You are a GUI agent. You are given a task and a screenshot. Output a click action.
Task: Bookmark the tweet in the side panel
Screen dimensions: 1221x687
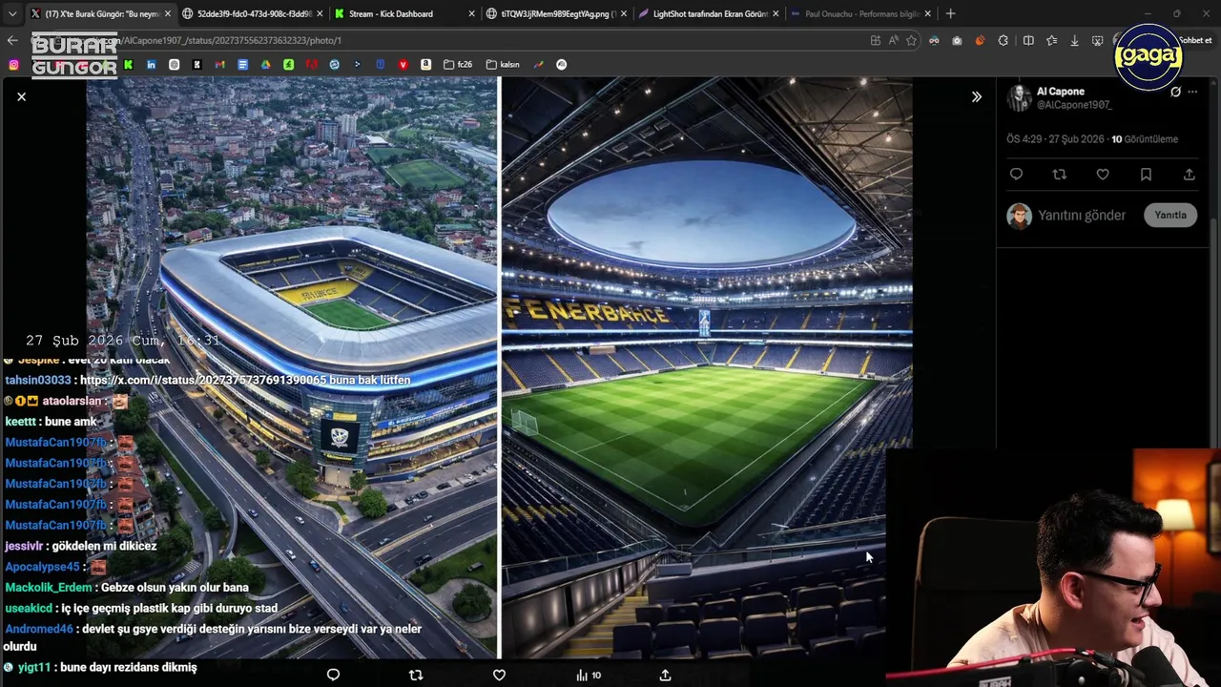[x=1146, y=175]
